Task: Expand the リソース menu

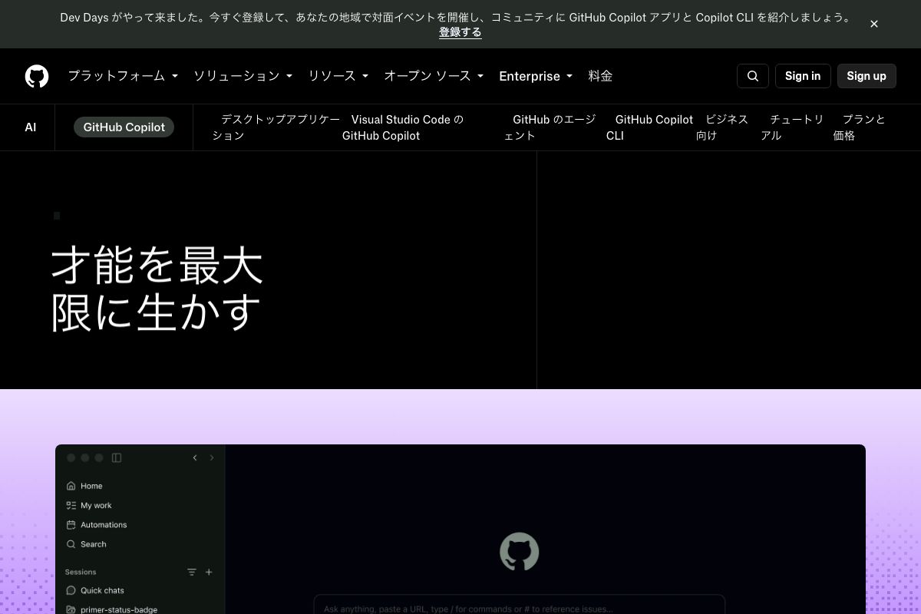Action: coord(338,76)
